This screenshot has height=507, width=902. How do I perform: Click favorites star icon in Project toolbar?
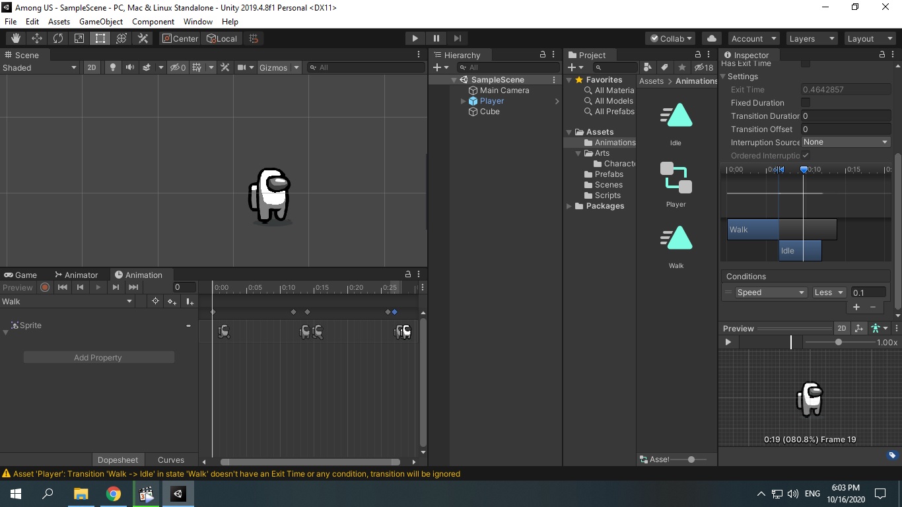(x=682, y=67)
